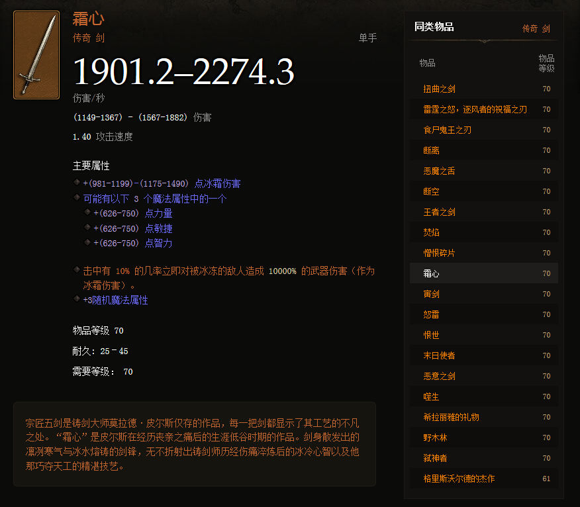Select 末日使者 from similar items
Viewport: 580px width, 507px height.
pos(439,355)
